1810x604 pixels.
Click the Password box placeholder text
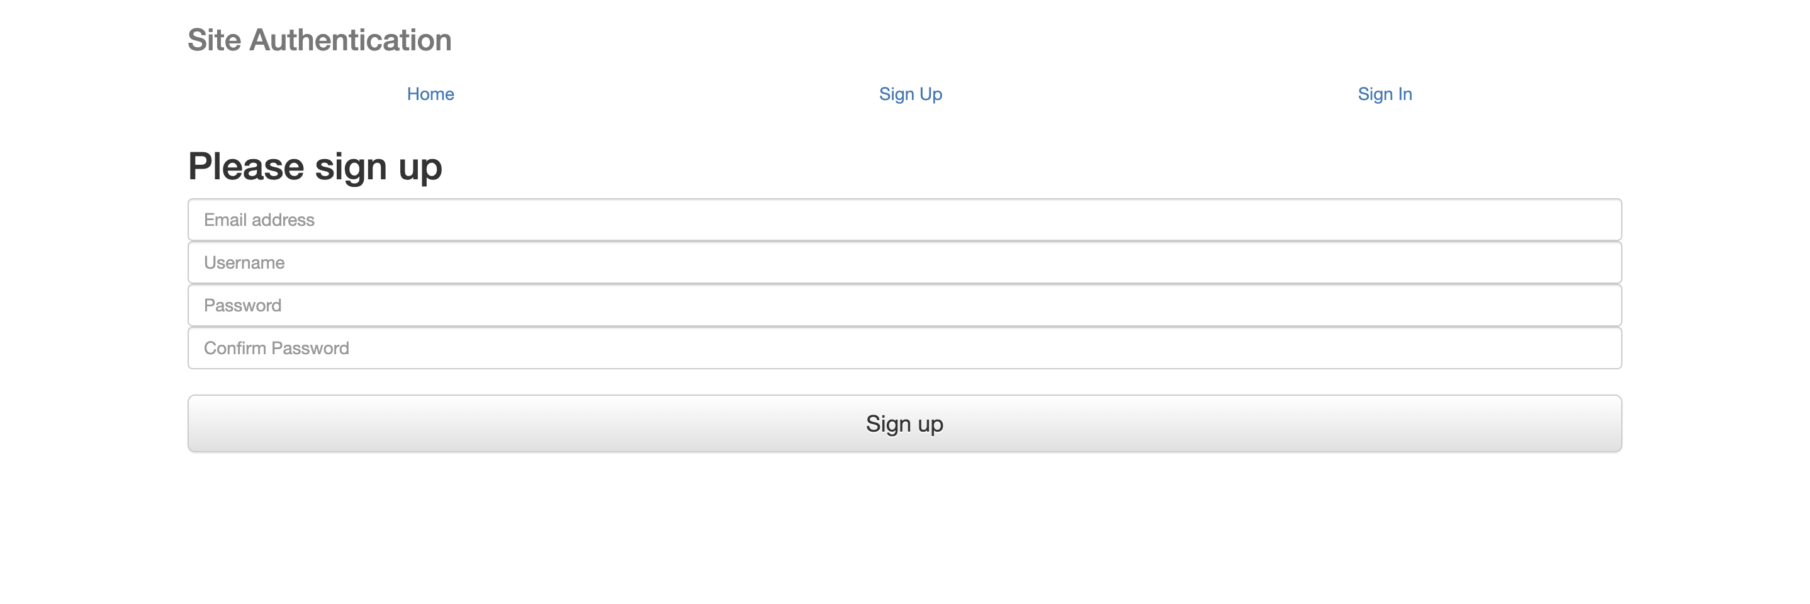(x=242, y=305)
